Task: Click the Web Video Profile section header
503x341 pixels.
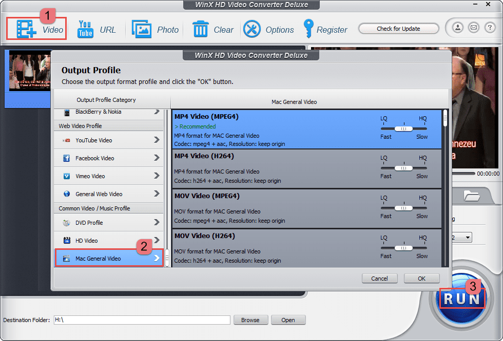Action: click(x=80, y=126)
